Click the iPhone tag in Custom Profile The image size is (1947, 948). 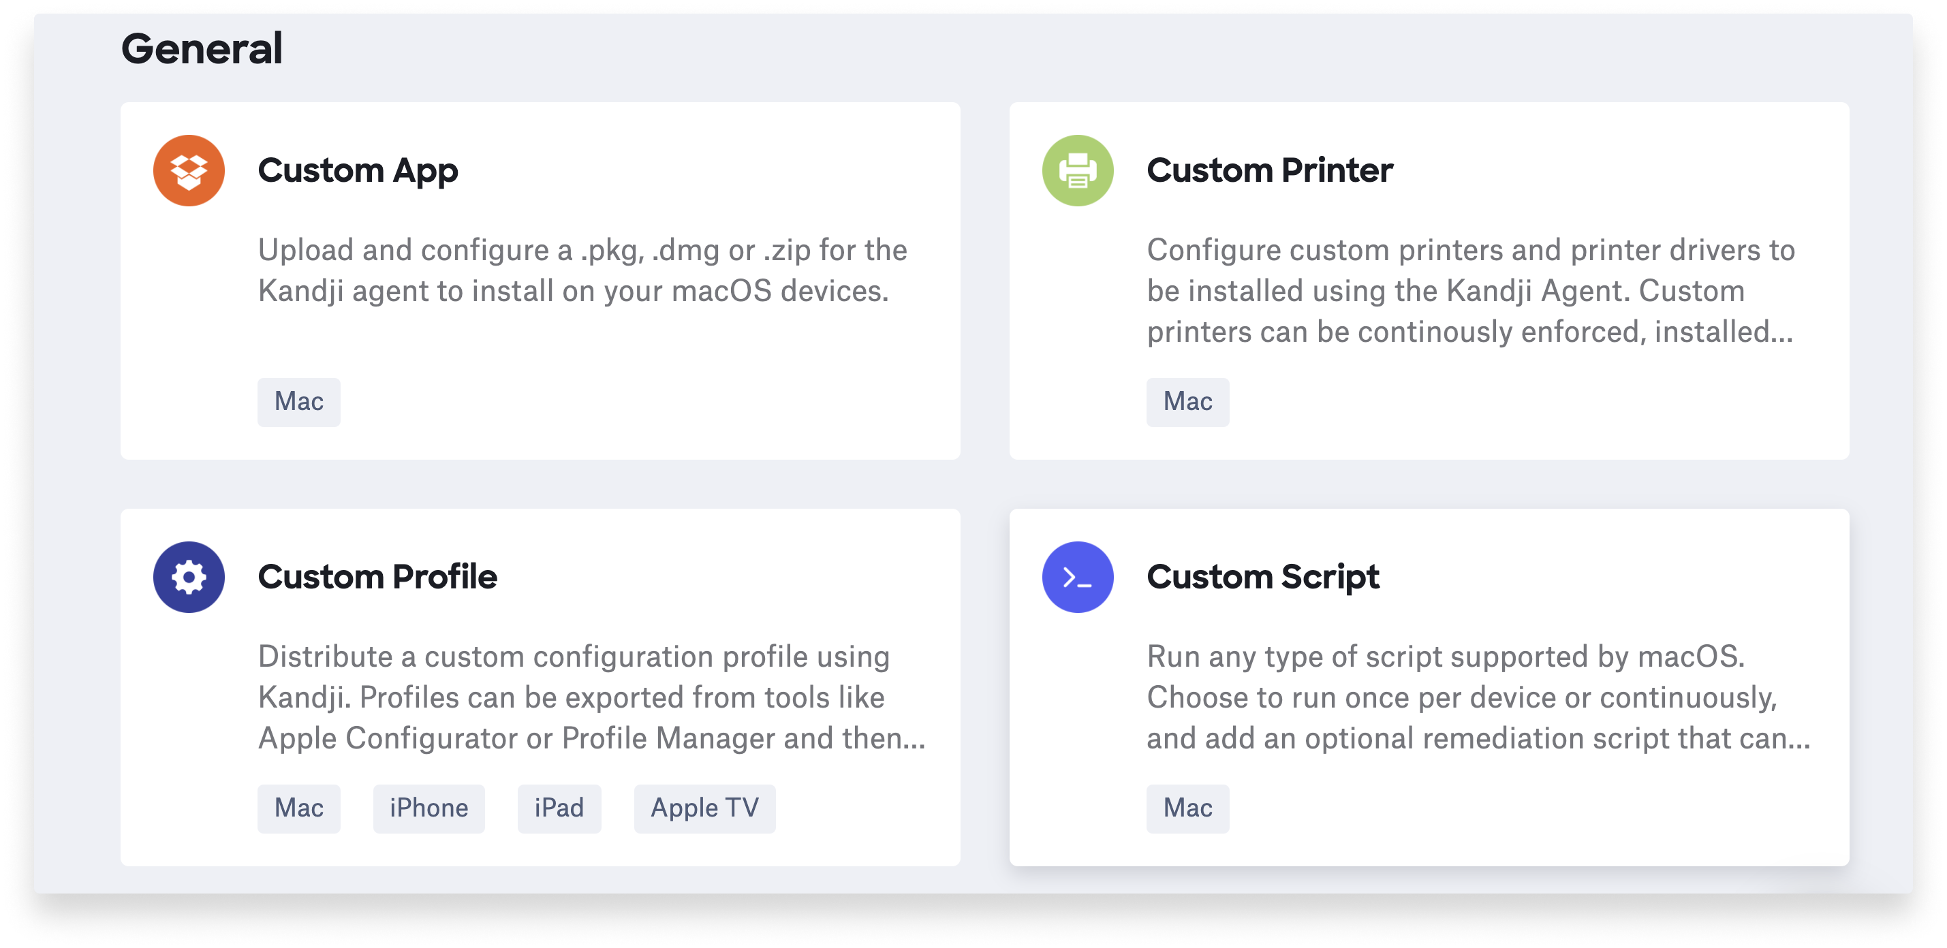tap(429, 808)
